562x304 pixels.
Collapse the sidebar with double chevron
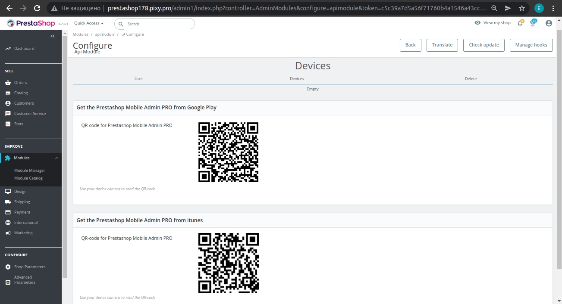pyautogui.click(x=53, y=36)
